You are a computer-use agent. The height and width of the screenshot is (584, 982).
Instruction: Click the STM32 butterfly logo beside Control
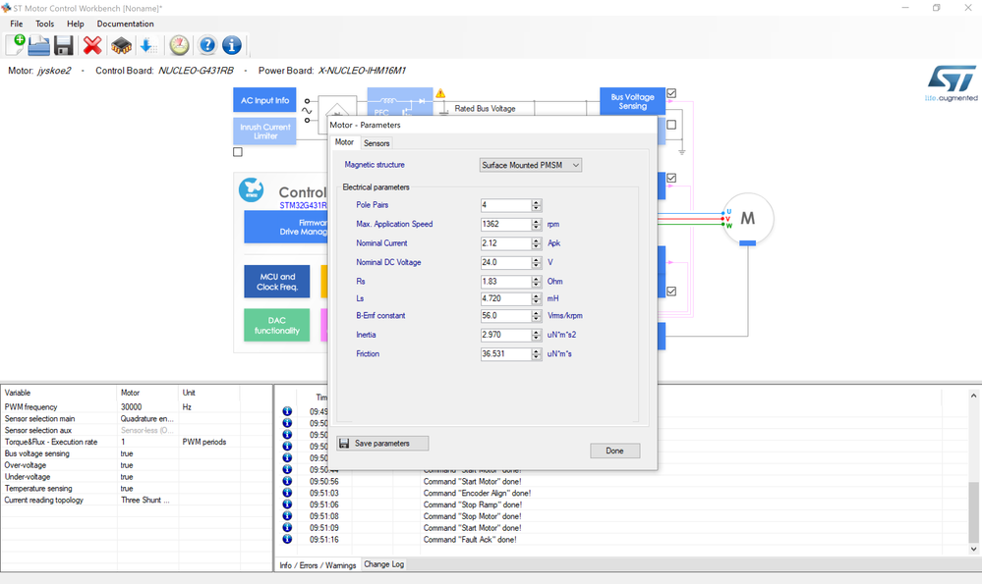coord(251,190)
